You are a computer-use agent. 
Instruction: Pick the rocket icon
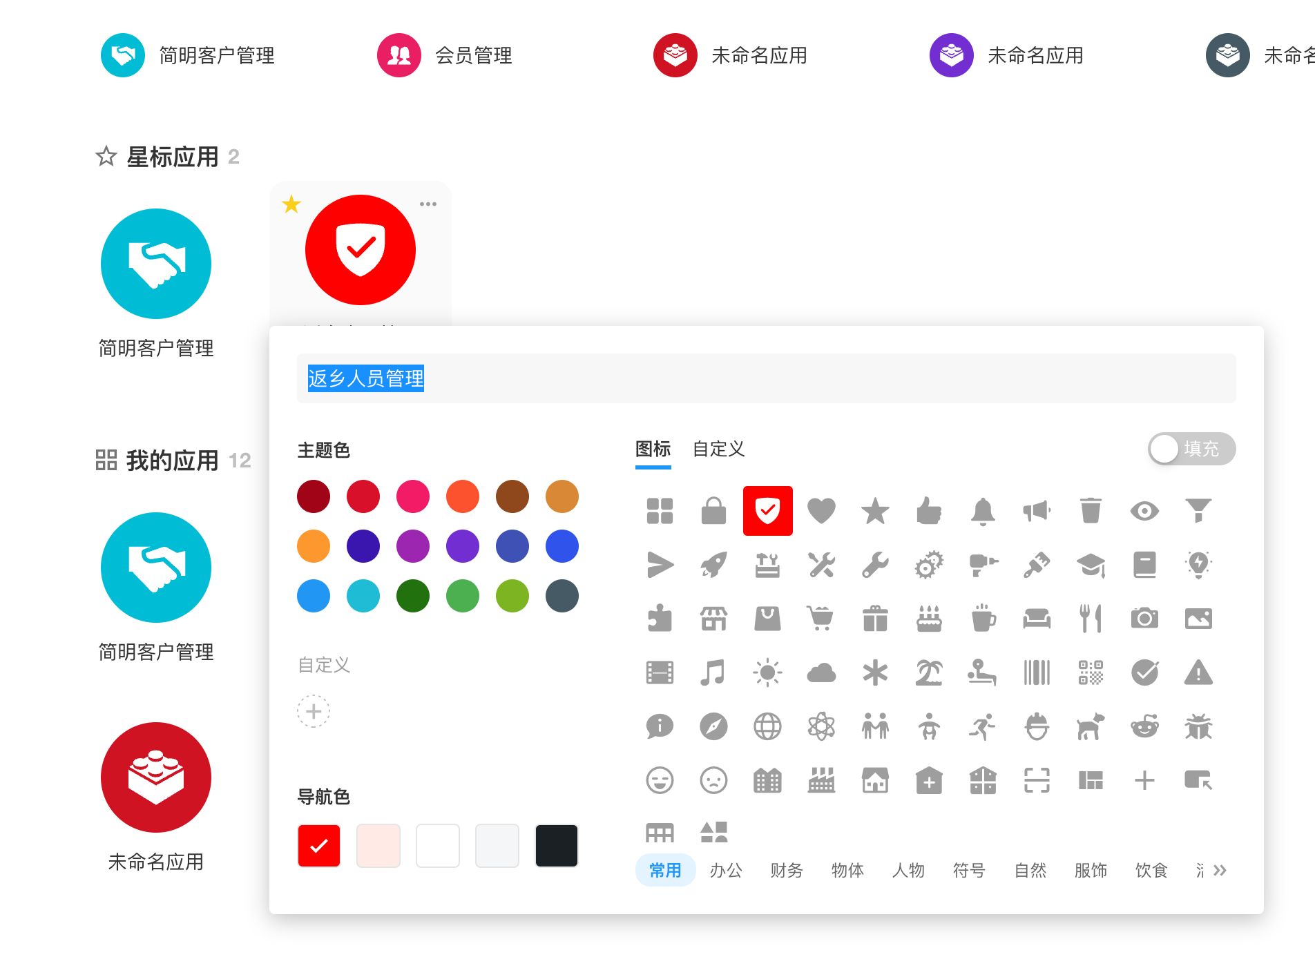pyautogui.click(x=714, y=565)
